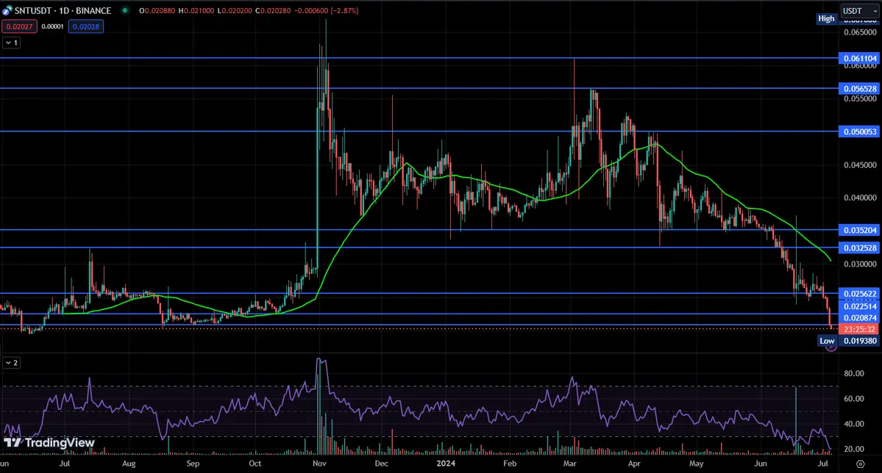Click the open price value 0.020880
Screen dimensions: 882x473
[160, 11]
